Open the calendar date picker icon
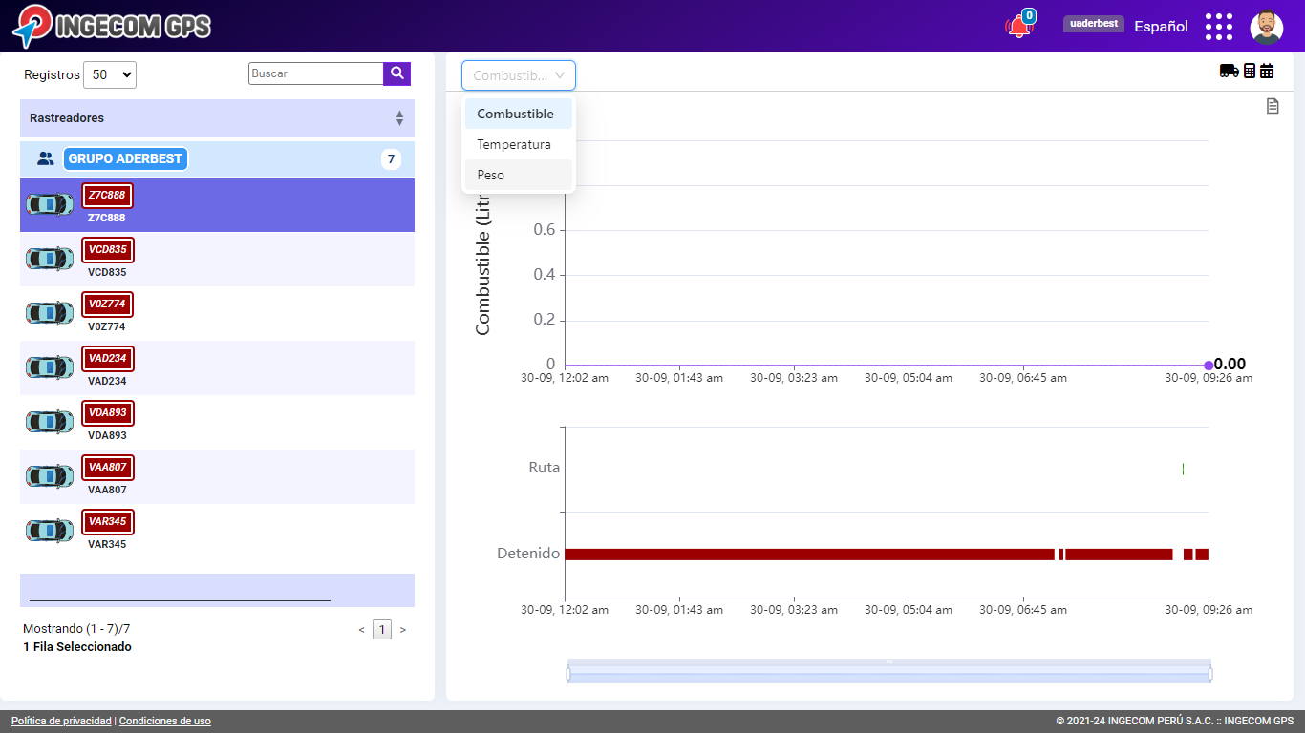 coord(1267,71)
